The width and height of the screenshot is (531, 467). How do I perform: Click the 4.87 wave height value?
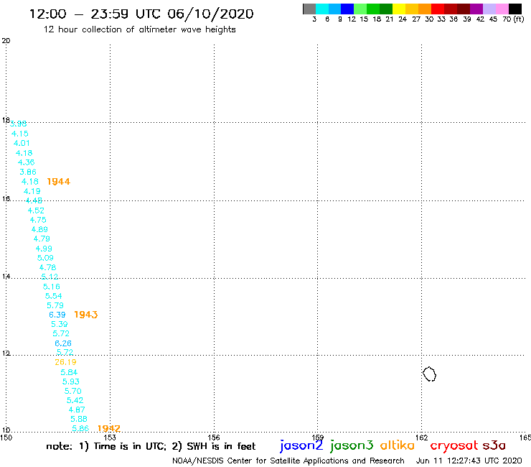77,410
